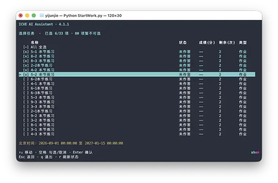Click remaining count 2 in 2-2本节练习 row
278x183 pixels.
click(220, 65)
